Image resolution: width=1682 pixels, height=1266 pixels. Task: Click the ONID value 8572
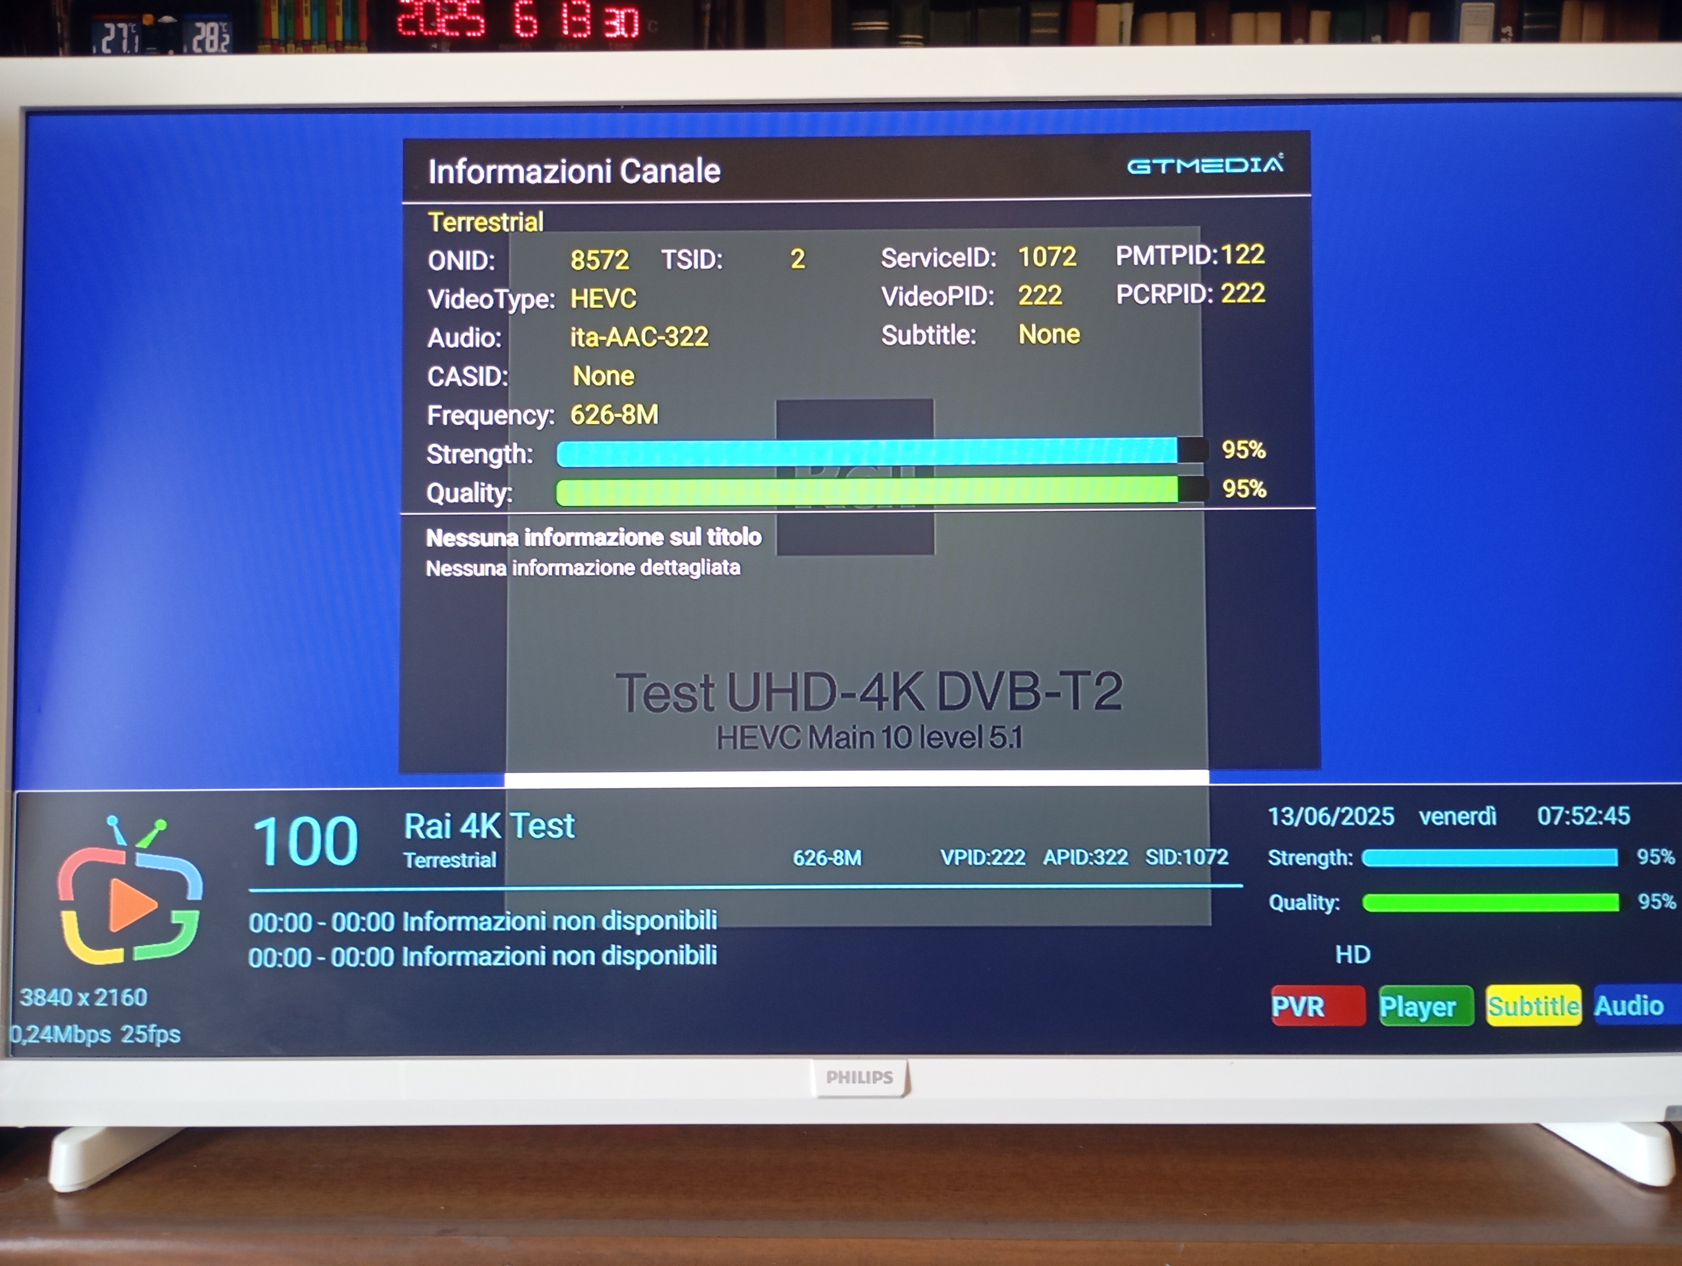click(x=599, y=260)
